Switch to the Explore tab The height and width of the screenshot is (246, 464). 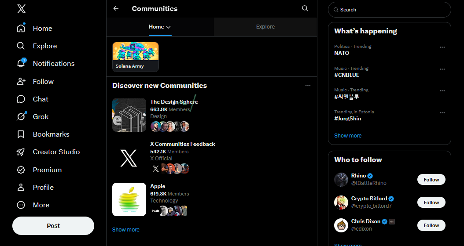tap(265, 27)
